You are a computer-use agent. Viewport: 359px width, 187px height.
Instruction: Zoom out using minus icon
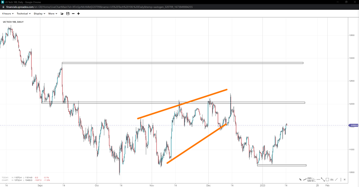pyautogui.click(x=73, y=14)
